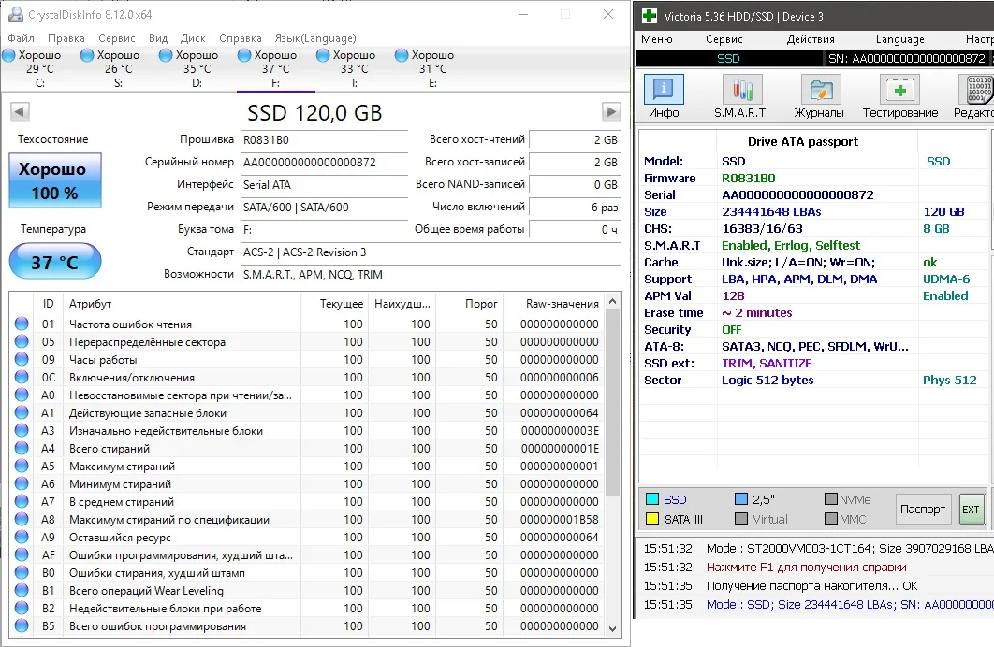Viewport: 994px width, 647px height.
Task: Select drive D: tab at 35 °C
Action: point(197,68)
